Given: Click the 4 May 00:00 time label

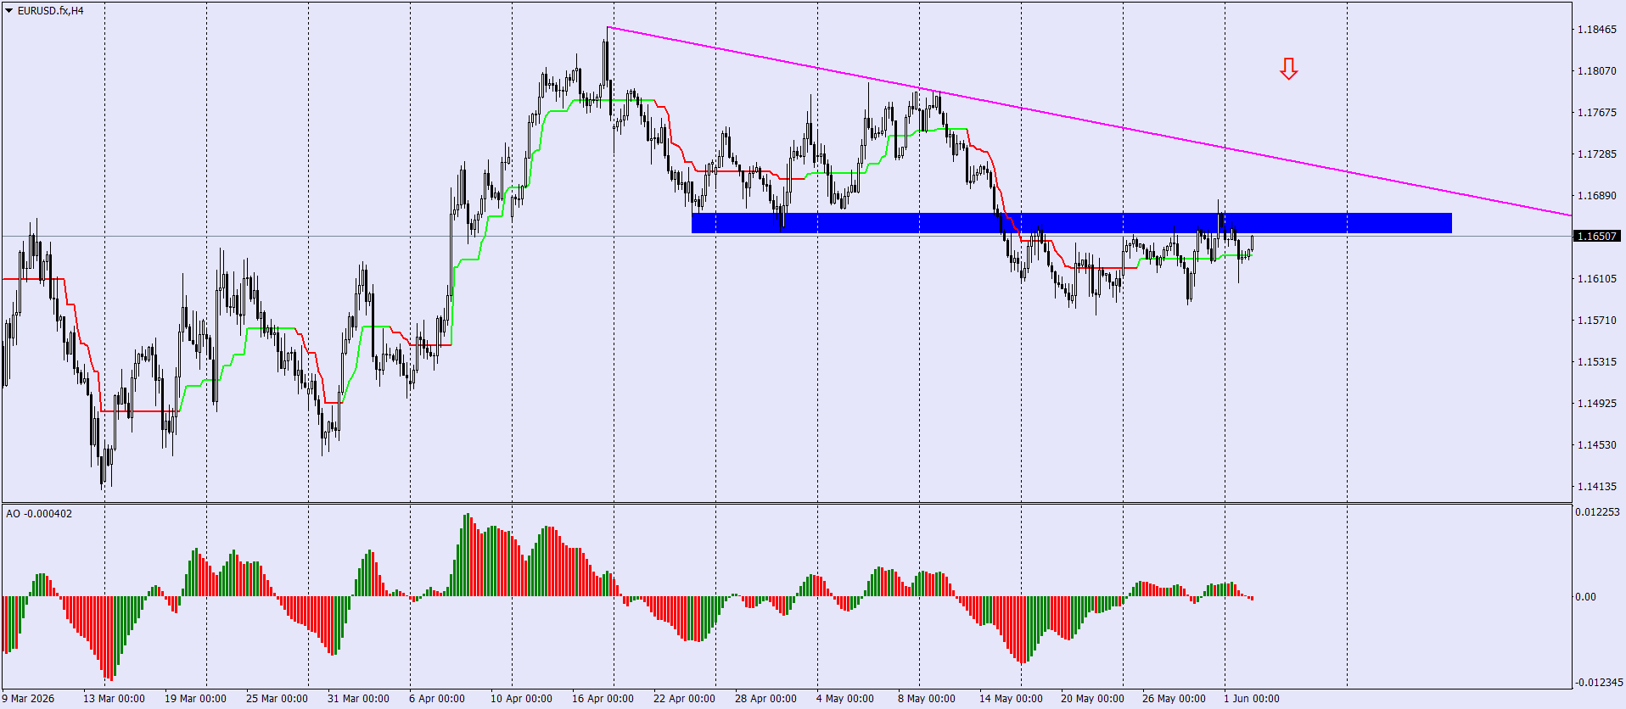Looking at the screenshot, I should (844, 699).
